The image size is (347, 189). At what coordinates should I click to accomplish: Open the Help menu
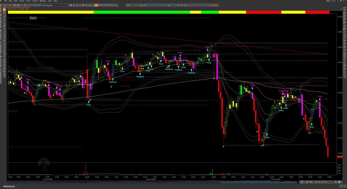[x=55, y=1]
